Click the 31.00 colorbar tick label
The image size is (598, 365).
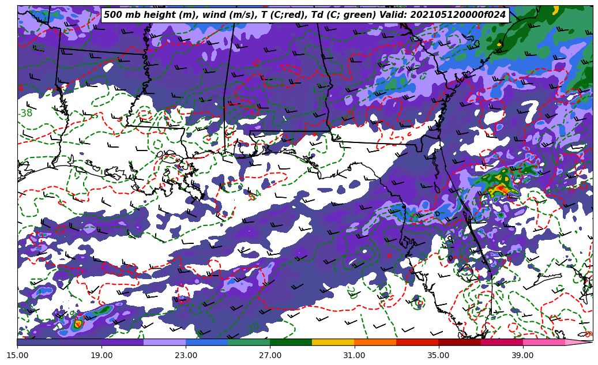click(354, 355)
